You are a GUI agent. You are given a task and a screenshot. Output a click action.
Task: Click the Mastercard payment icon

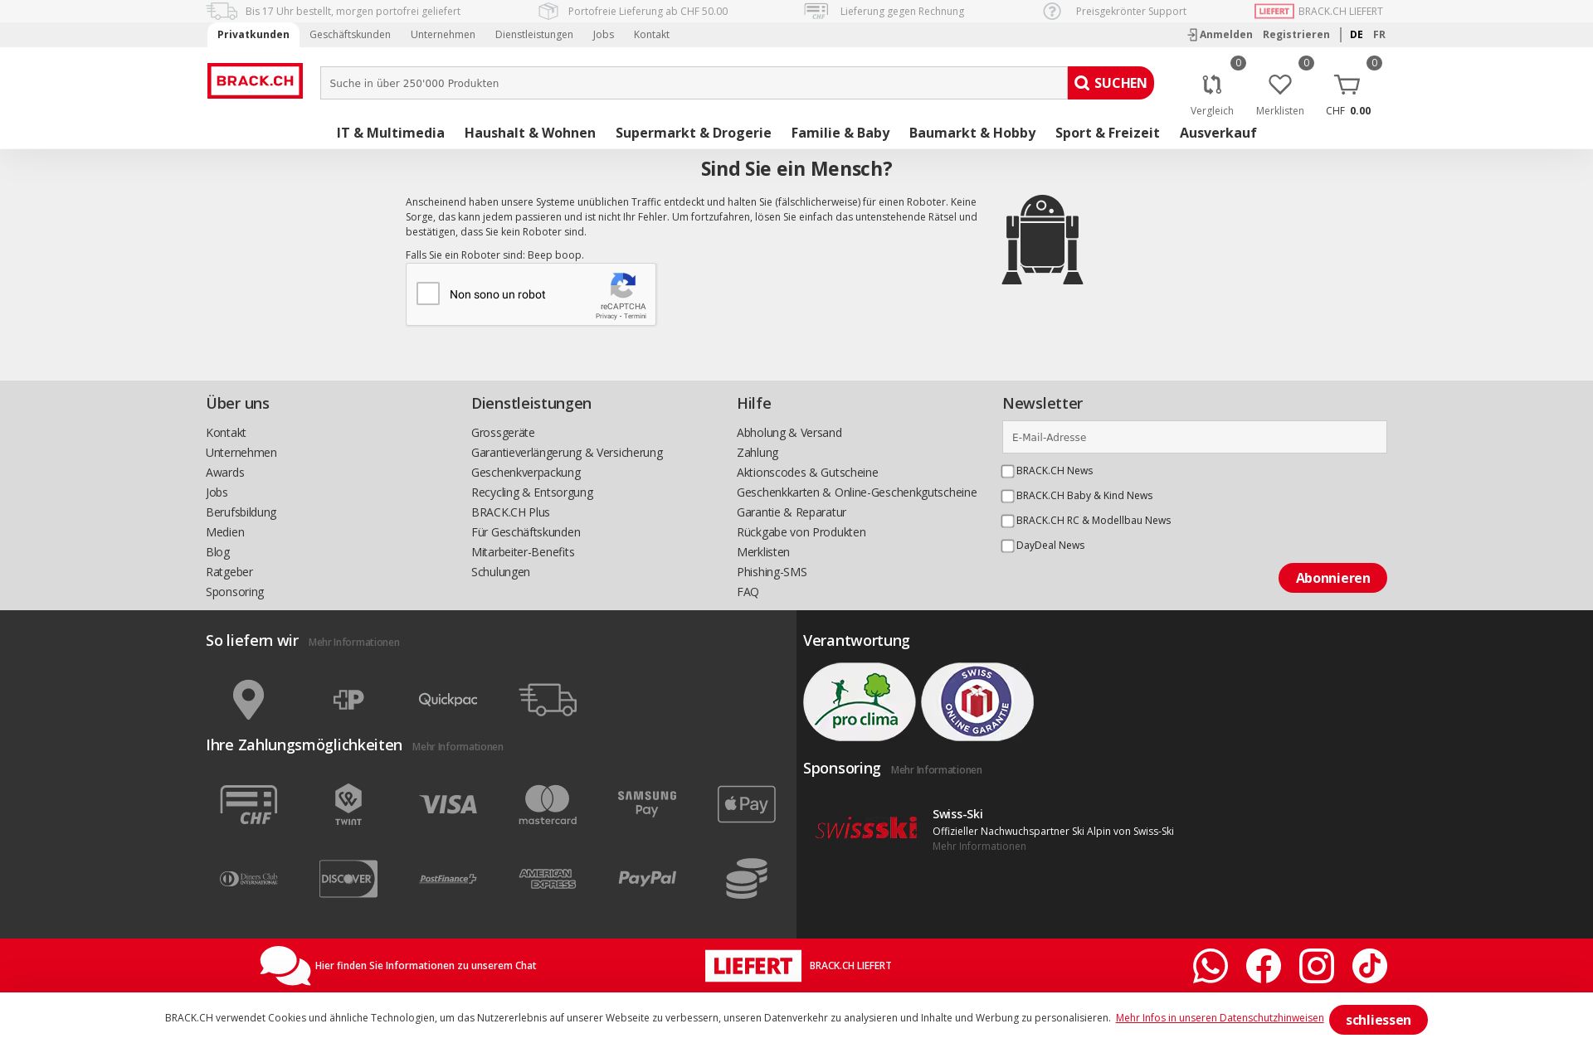click(548, 804)
